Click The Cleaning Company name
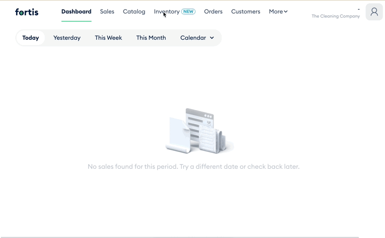385x238 pixels. [336, 16]
